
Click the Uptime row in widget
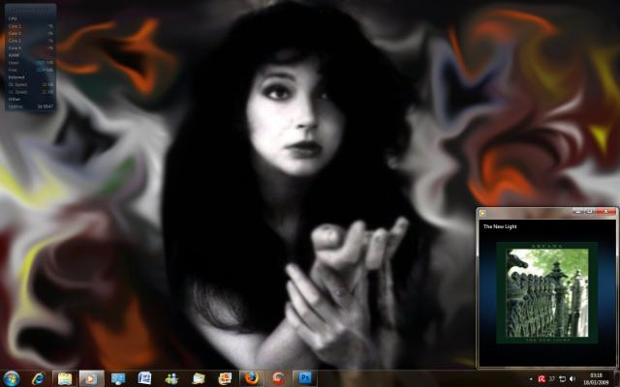(x=31, y=106)
